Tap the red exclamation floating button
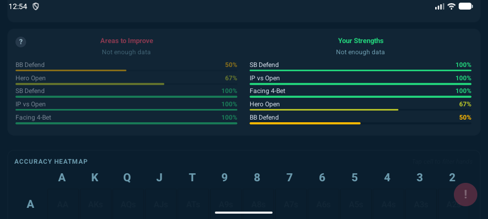The height and width of the screenshot is (219, 488). [x=466, y=194]
